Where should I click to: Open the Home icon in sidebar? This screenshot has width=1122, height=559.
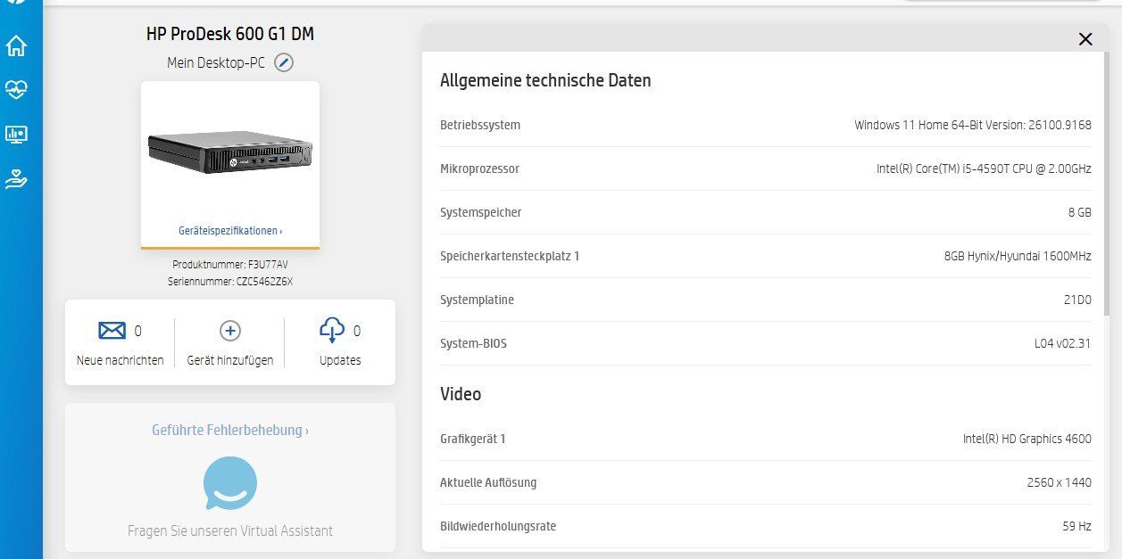16,46
